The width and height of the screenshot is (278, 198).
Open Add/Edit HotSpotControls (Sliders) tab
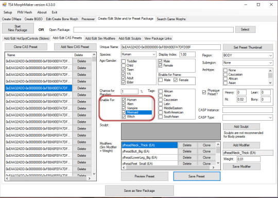coord(27,38)
